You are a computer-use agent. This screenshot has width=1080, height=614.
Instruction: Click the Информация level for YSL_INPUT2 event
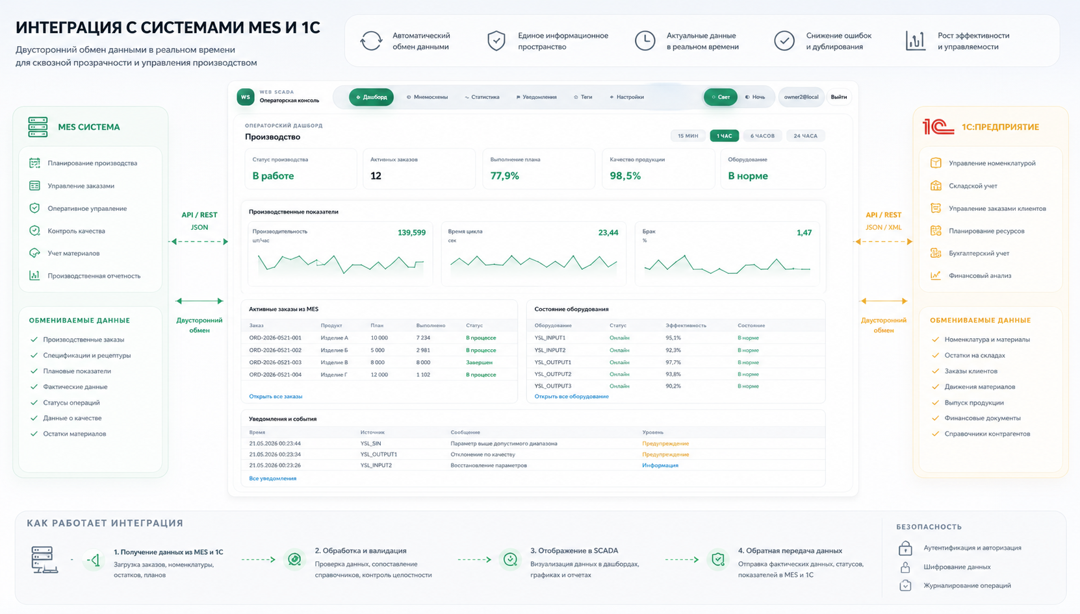(x=660, y=465)
